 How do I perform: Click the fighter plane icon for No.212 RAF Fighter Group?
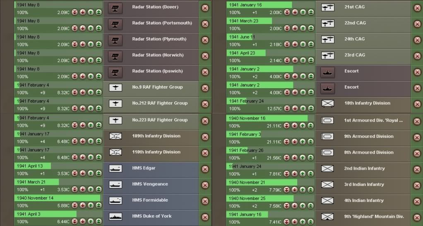[x=115, y=103]
